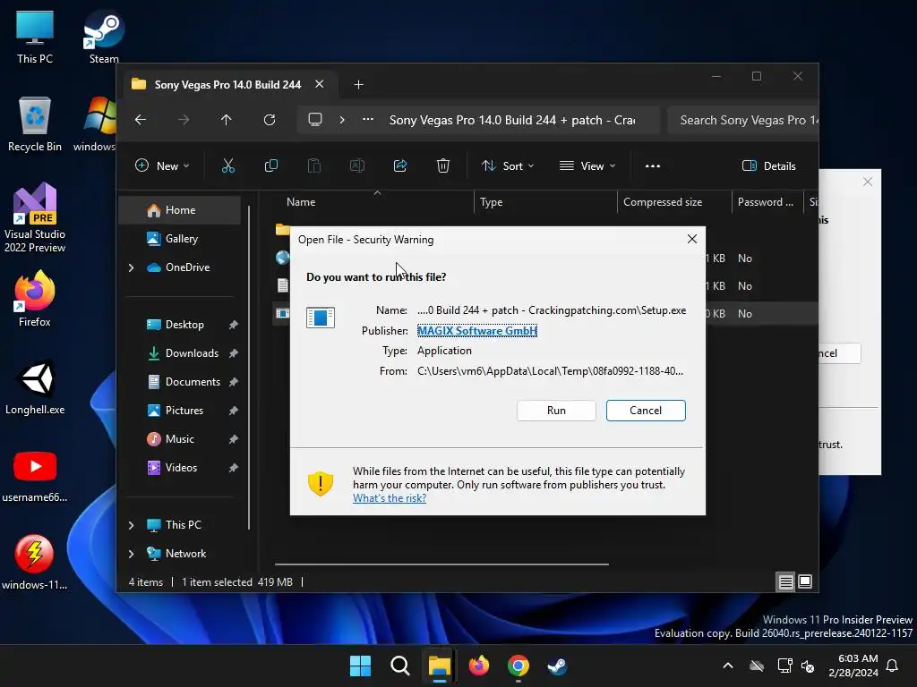The image size is (917, 687).
Task: Open the Windows Start menu
Action: [360, 666]
